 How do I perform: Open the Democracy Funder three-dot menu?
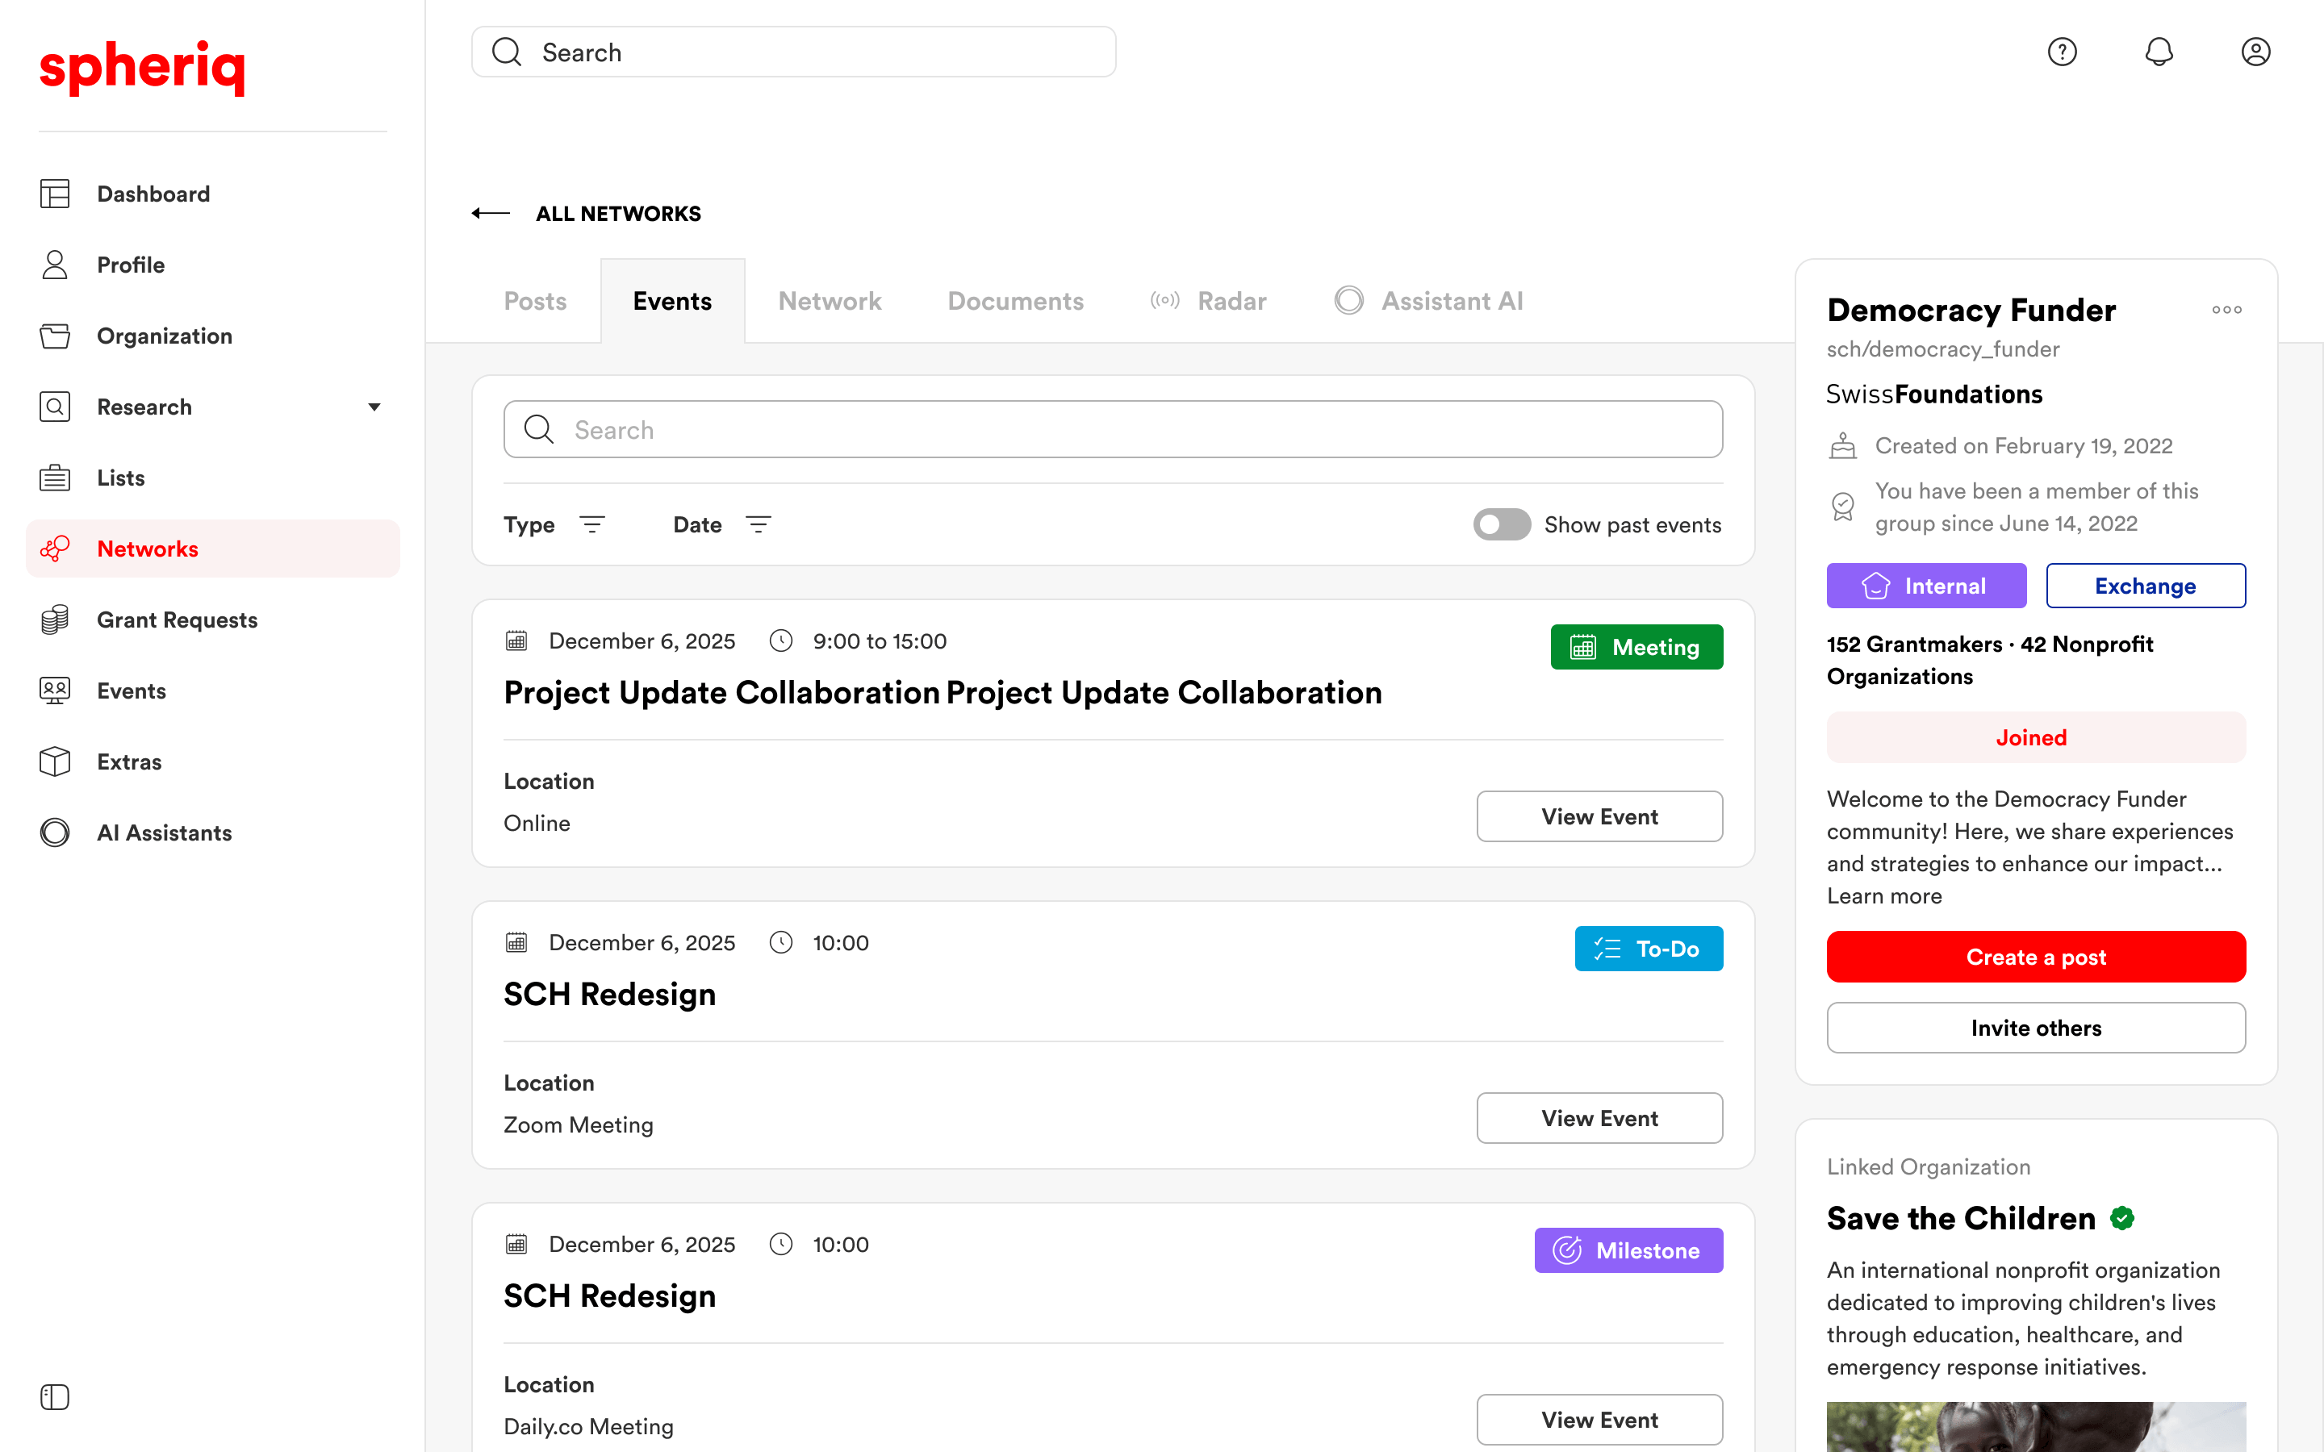[x=2227, y=311]
